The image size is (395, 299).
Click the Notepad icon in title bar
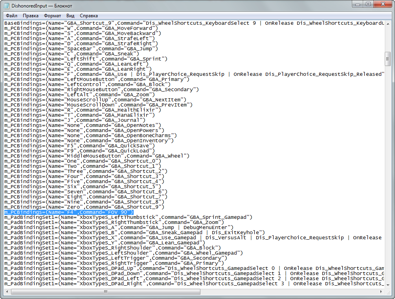[x=6, y=6]
